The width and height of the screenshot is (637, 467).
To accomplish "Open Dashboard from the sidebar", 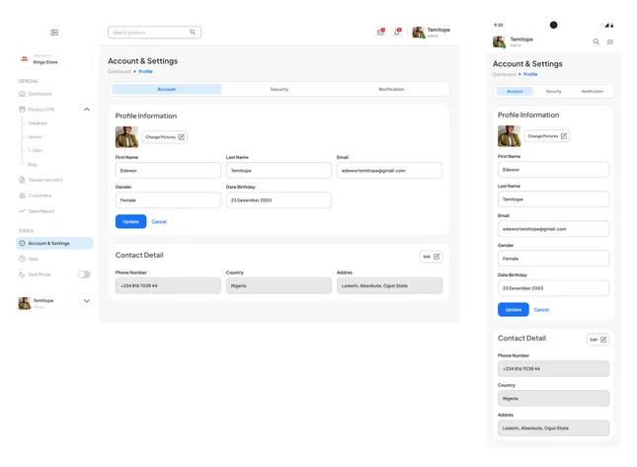I will point(40,94).
